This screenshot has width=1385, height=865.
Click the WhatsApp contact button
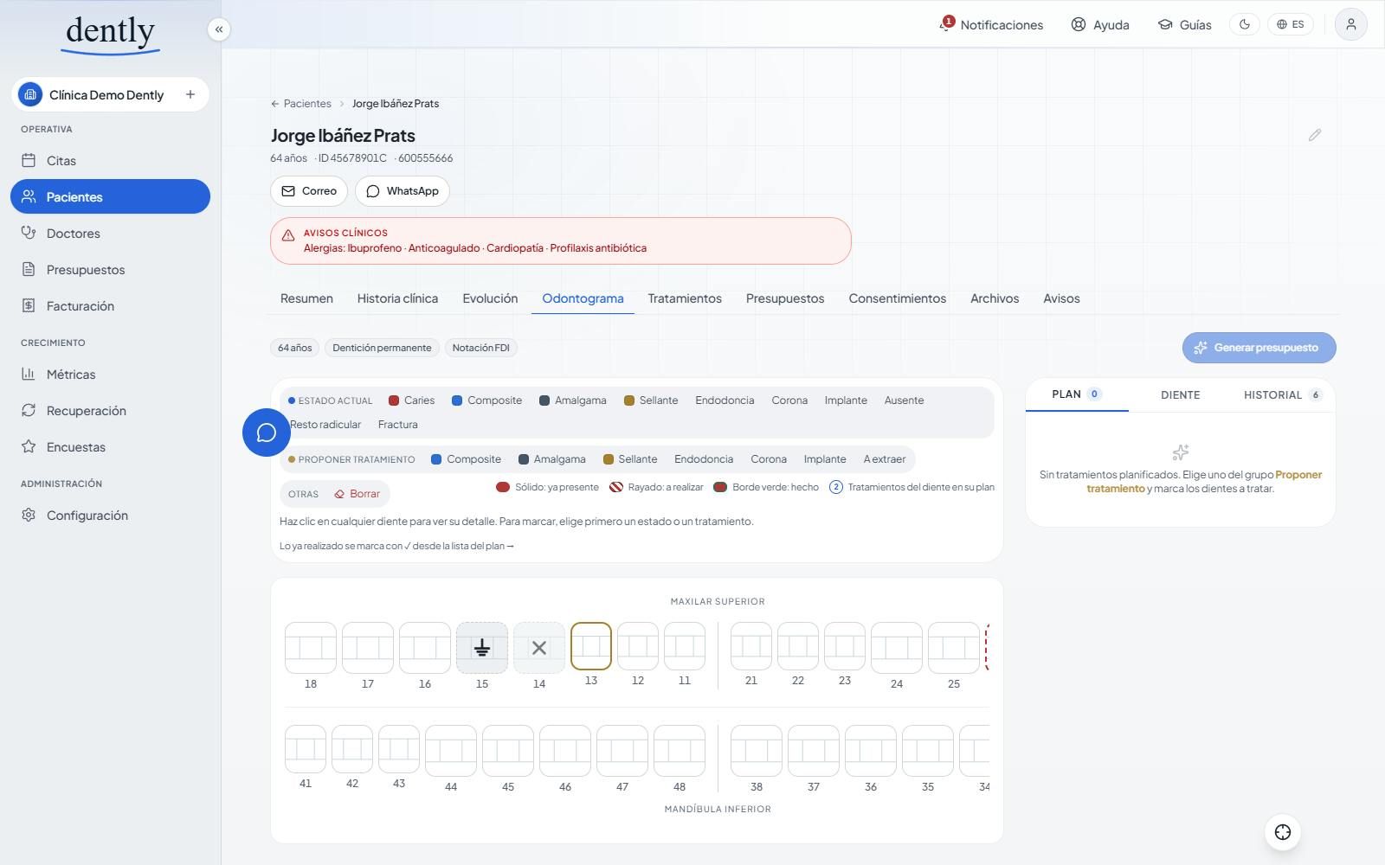pyautogui.click(x=403, y=191)
